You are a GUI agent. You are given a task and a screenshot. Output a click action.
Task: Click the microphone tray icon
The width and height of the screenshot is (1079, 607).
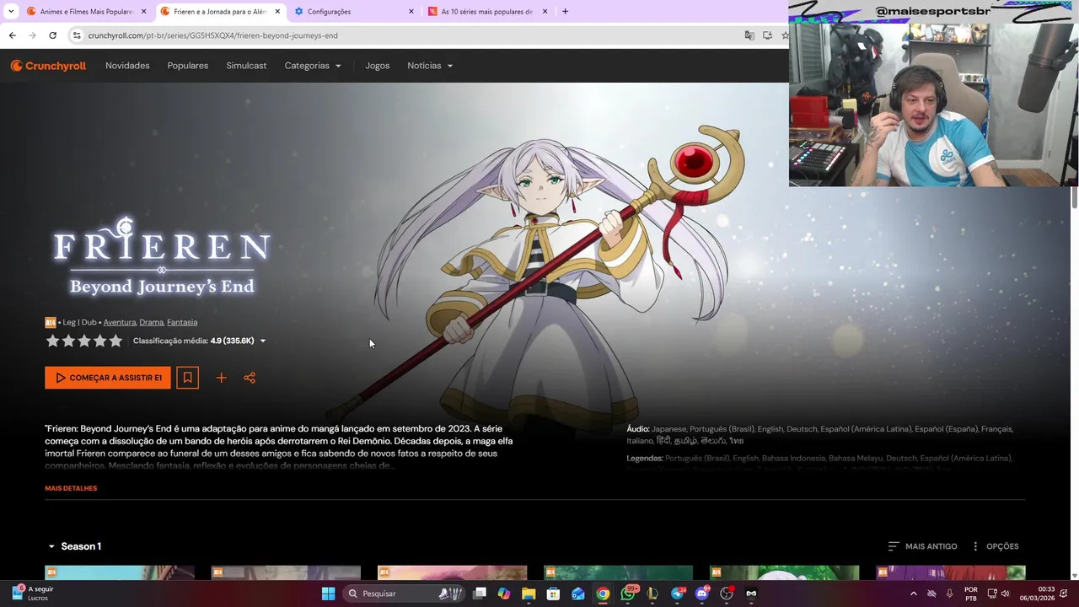coord(950,594)
